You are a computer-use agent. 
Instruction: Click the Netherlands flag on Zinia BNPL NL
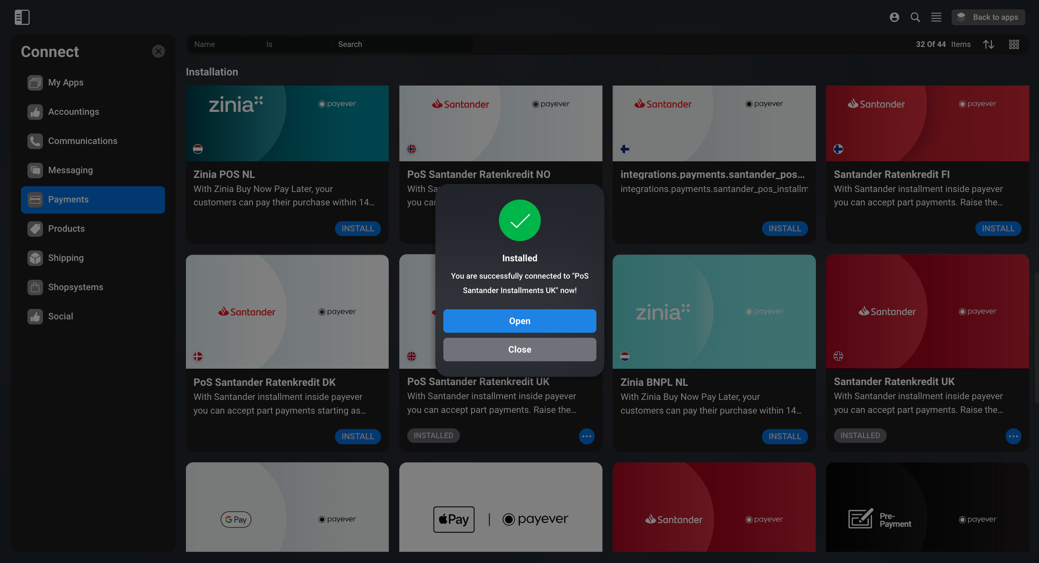[x=625, y=357]
